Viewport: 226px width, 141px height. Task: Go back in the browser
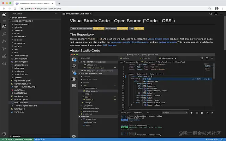4,8
